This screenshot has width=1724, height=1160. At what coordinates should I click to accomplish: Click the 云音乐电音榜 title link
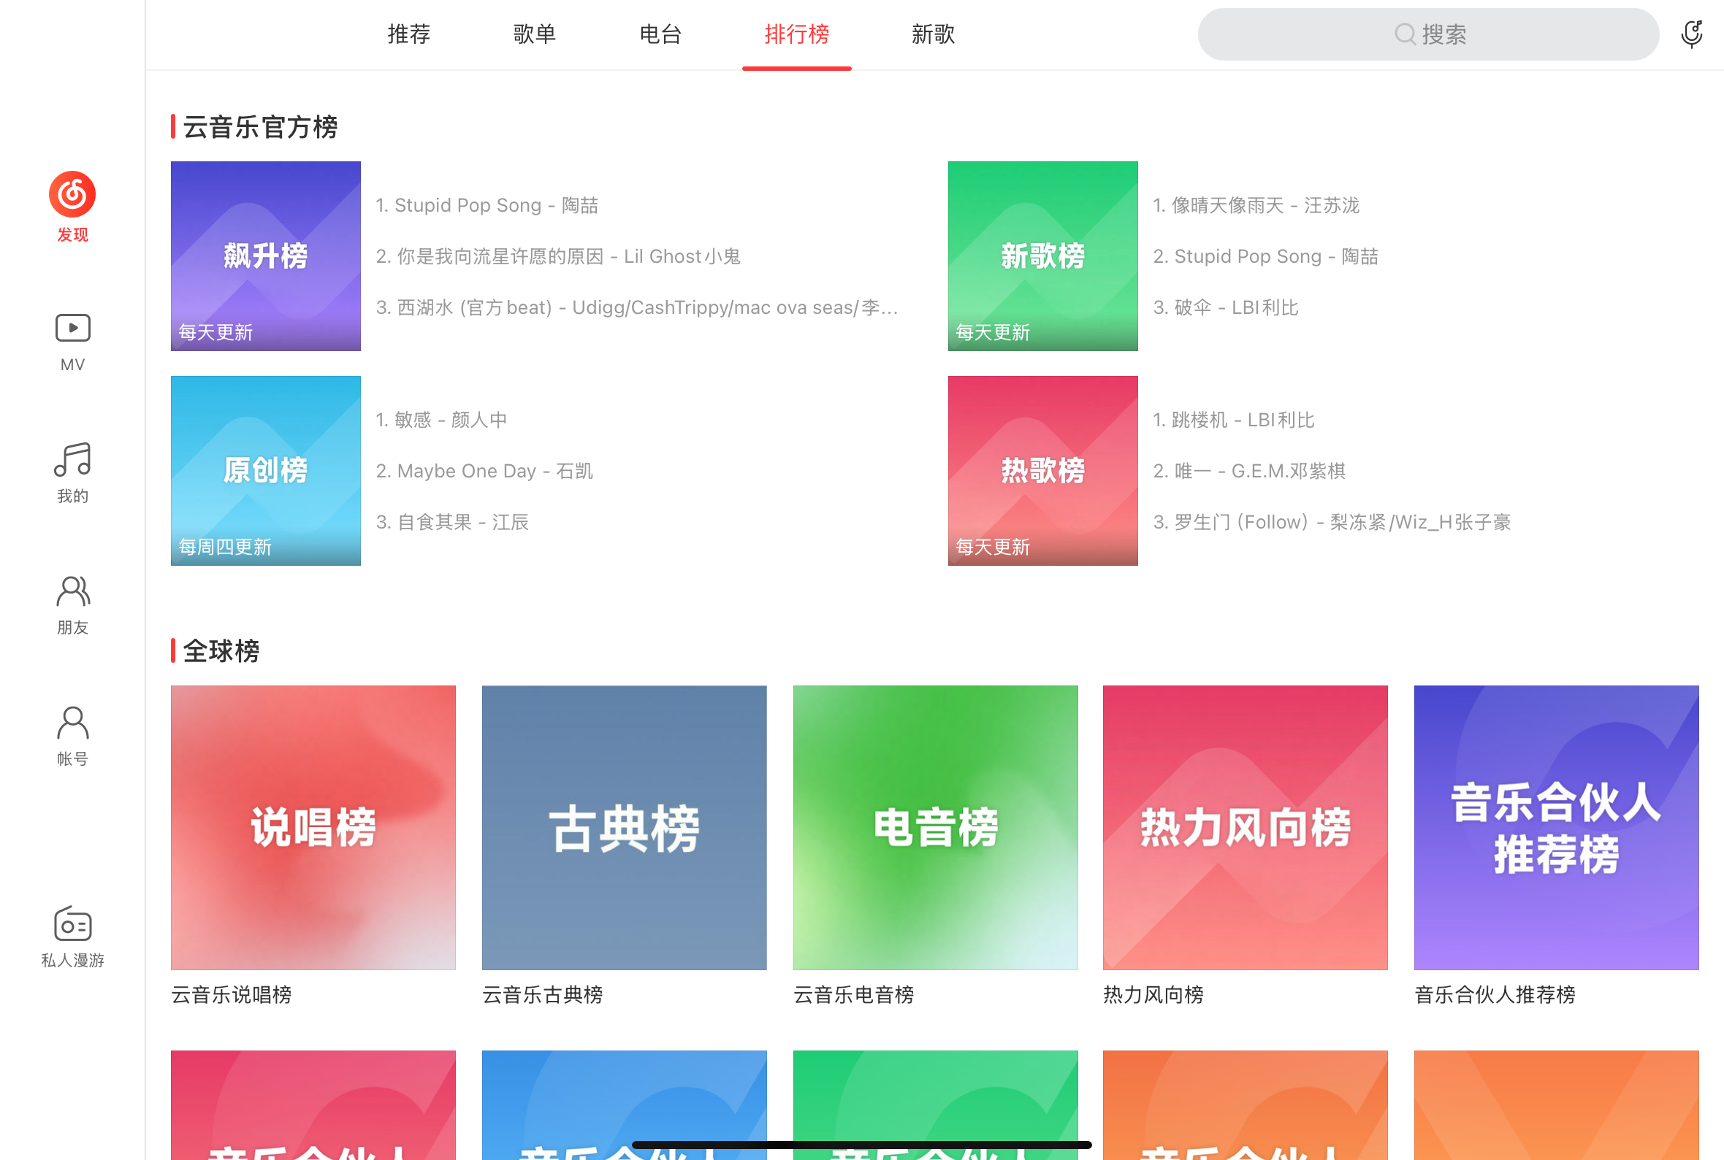[x=853, y=994]
